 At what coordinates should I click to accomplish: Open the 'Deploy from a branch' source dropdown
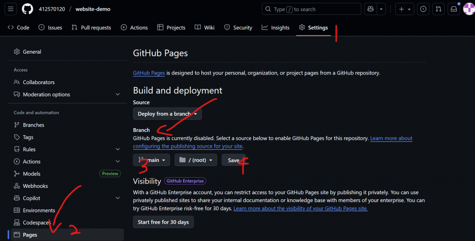pos(167,114)
